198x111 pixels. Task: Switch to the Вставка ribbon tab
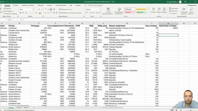(16, 5)
